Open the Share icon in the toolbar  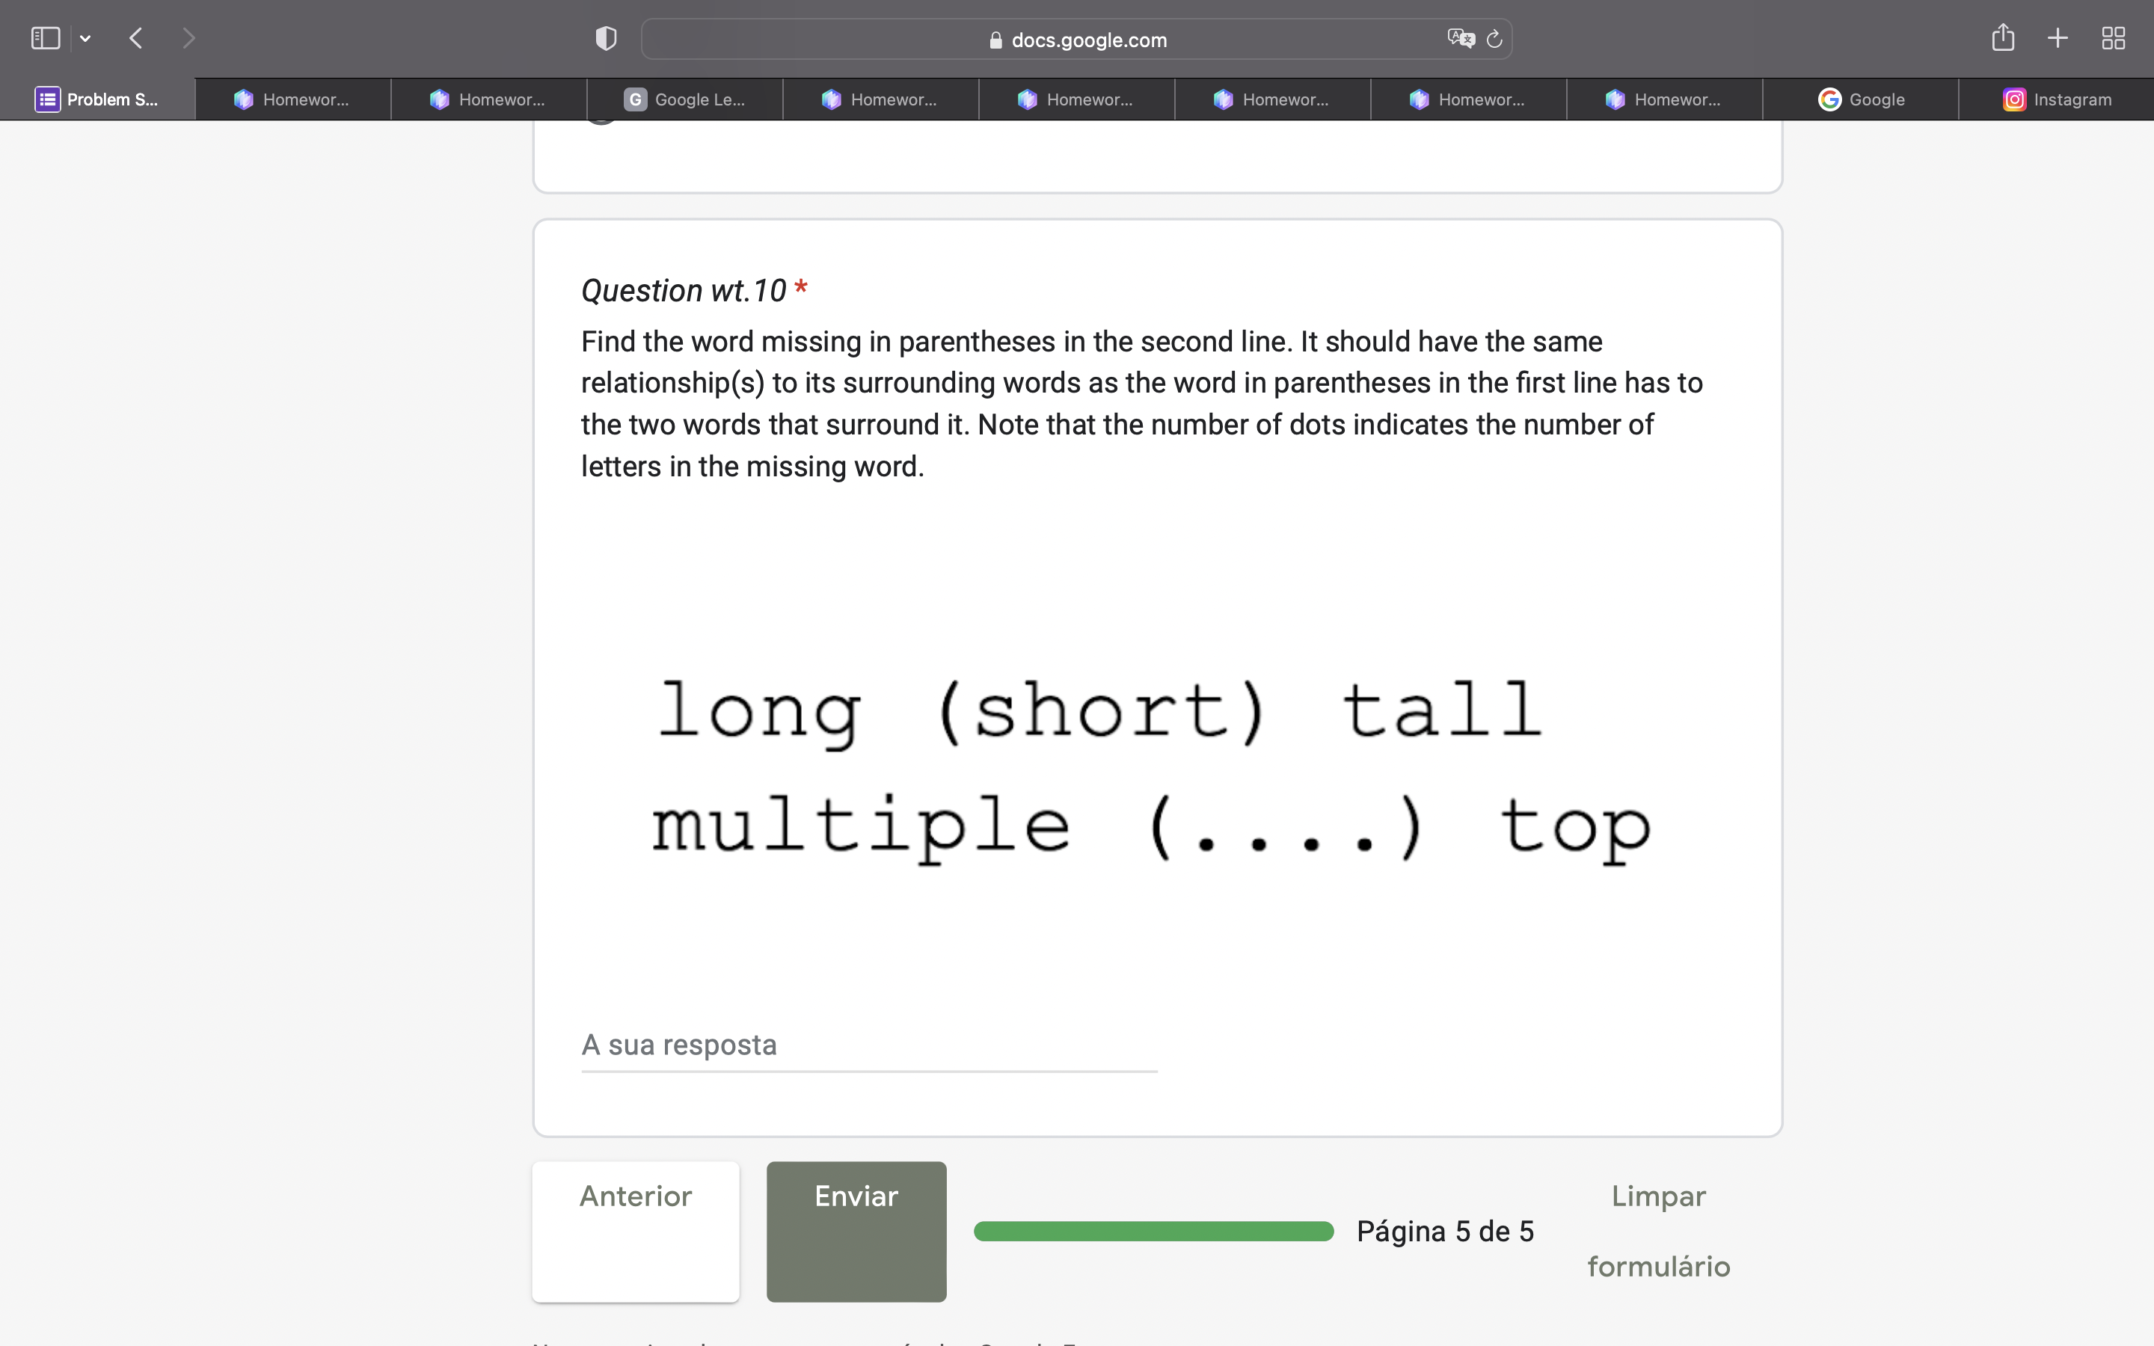[x=2003, y=37]
